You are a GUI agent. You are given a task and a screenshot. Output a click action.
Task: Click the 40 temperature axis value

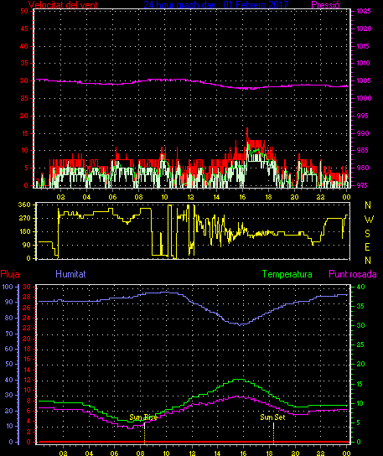(x=360, y=287)
